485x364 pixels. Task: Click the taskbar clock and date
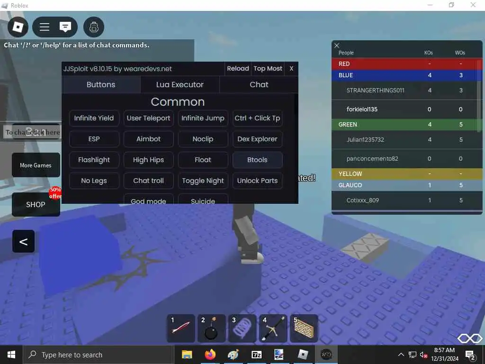444,355
